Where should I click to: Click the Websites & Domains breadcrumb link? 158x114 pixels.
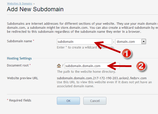[19, 4]
